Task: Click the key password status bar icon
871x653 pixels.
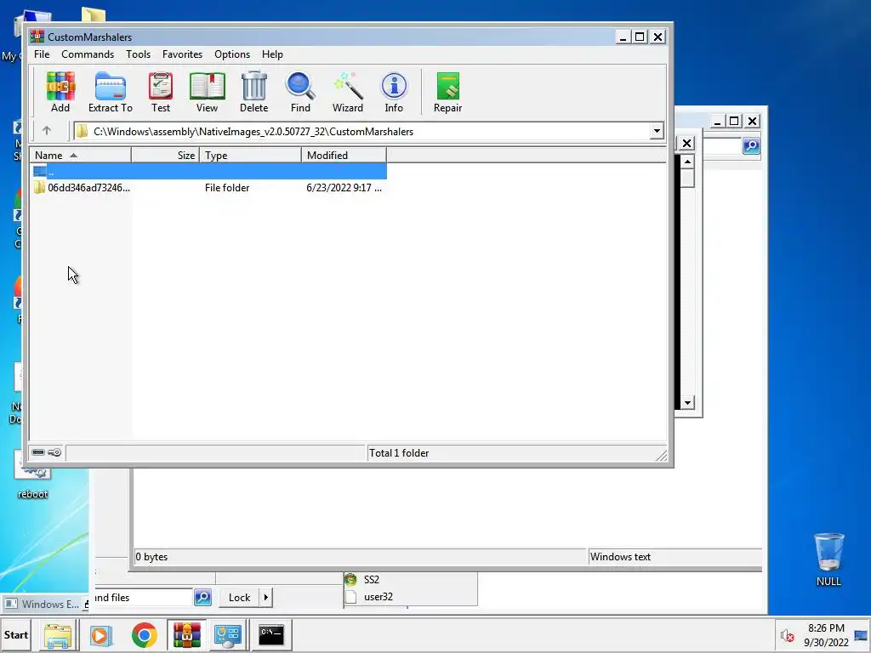Action: (x=54, y=452)
